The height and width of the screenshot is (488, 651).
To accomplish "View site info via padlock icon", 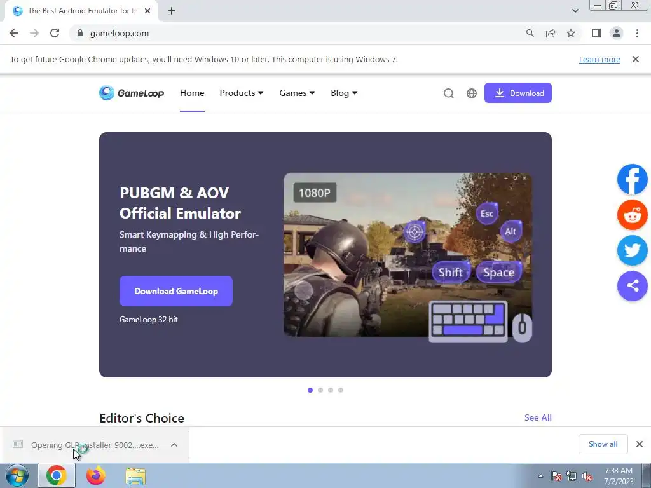I will (x=80, y=33).
